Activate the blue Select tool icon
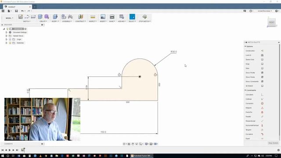281x158 pixels. click(132, 17)
